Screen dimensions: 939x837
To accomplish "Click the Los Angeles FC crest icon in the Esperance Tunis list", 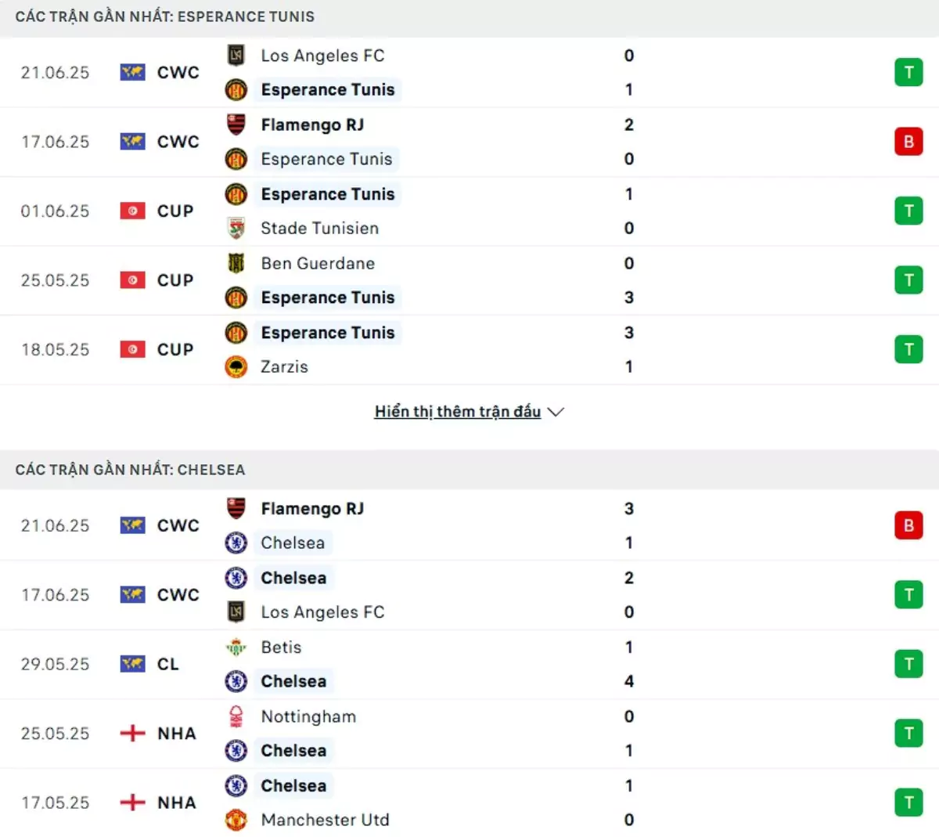I will coord(236,56).
